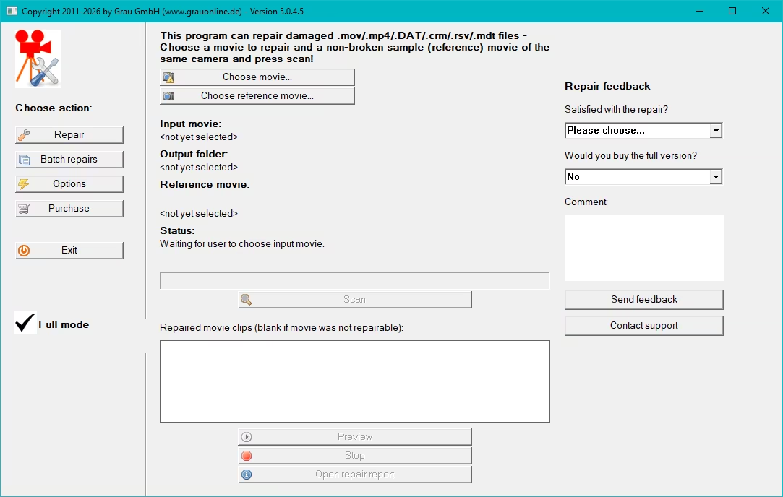The height and width of the screenshot is (497, 783).
Task: Click the Repaired movie clips list box
Action: coord(354,381)
